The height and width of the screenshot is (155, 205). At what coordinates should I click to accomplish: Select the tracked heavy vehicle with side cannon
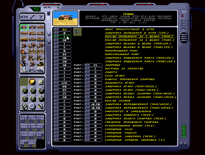coord(40,39)
